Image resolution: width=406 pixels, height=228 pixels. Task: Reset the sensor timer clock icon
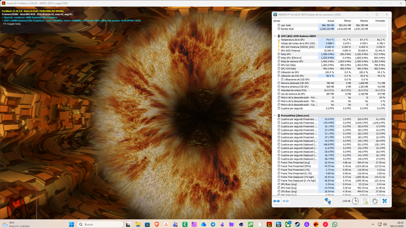pos(355,201)
